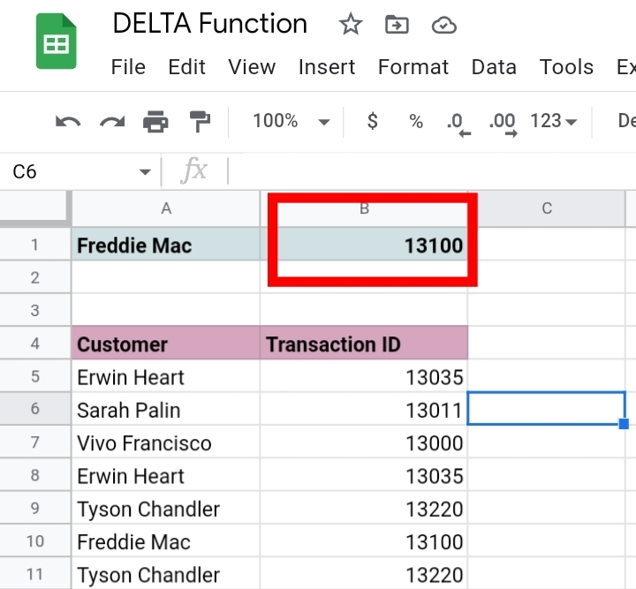The width and height of the screenshot is (636, 589).
Task: Open the name box dropdown arrow
Action: click(145, 172)
